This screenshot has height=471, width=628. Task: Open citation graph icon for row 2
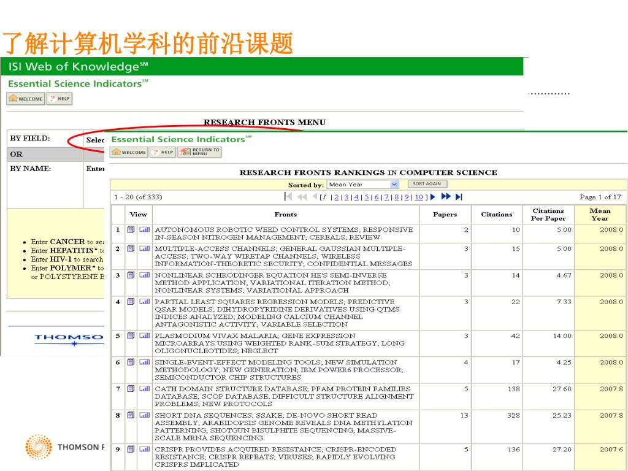coord(145,248)
